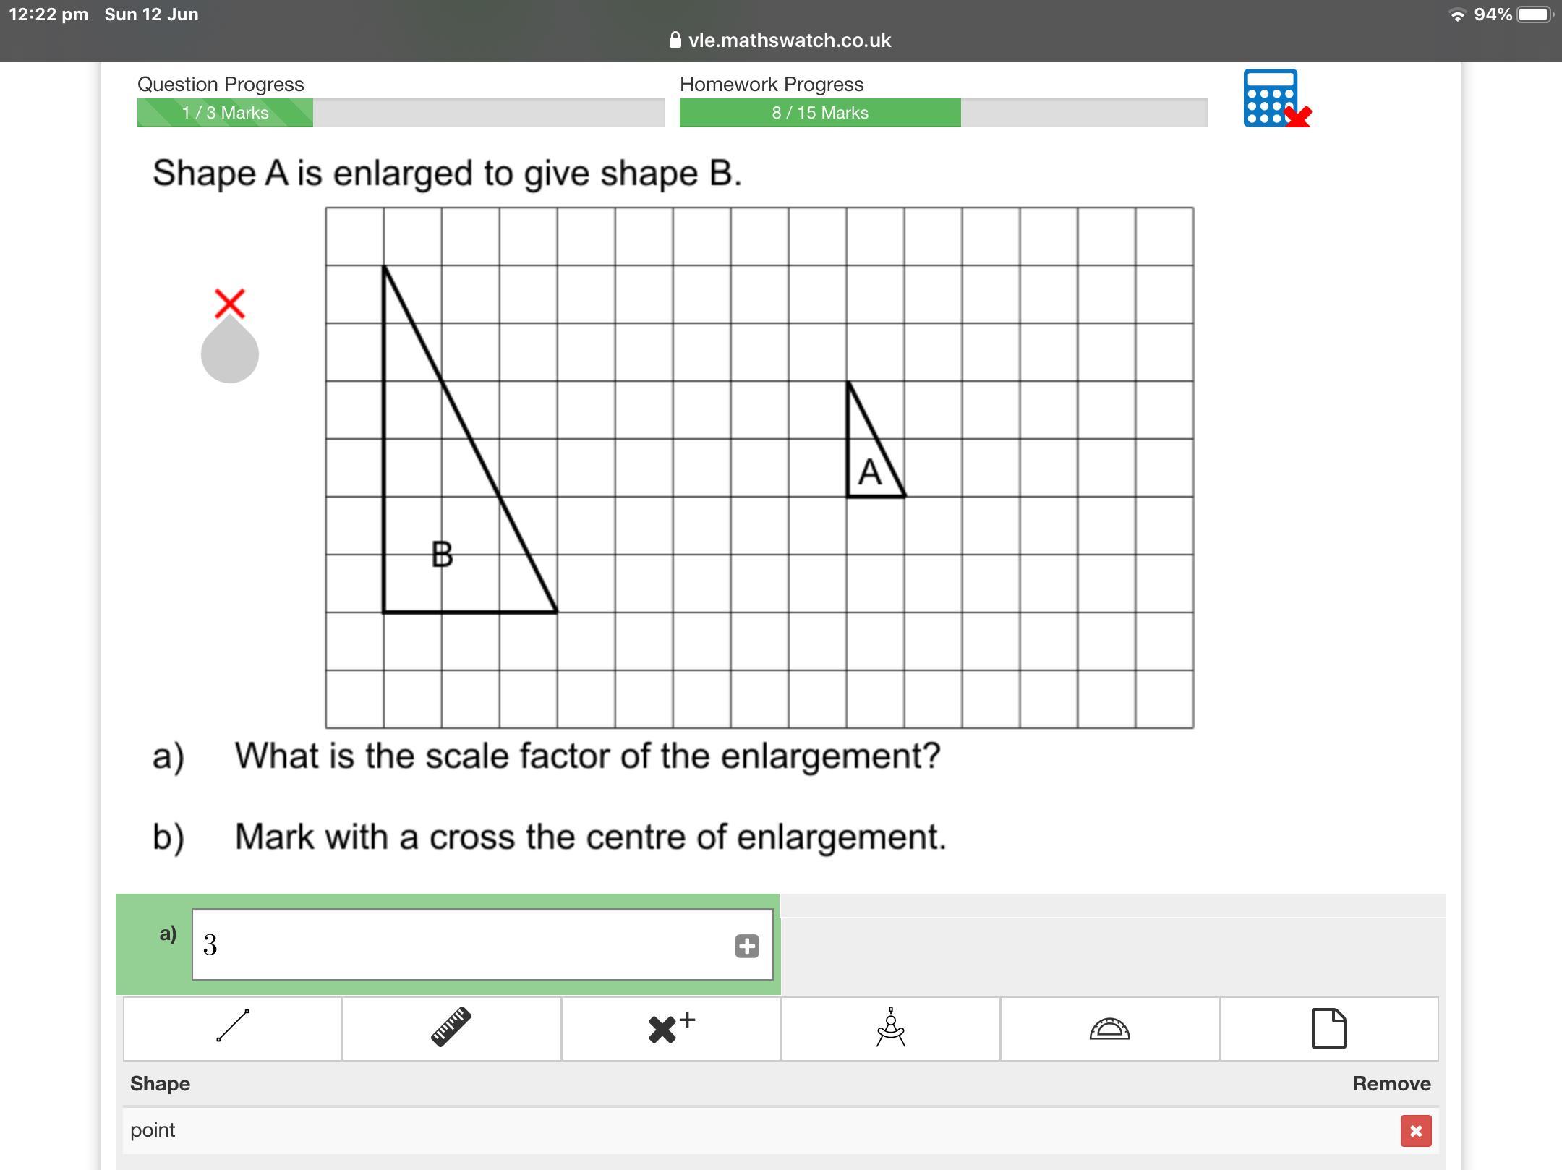Click the grey teardrop marker handle
The image size is (1562, 1170).
[230, 353]
